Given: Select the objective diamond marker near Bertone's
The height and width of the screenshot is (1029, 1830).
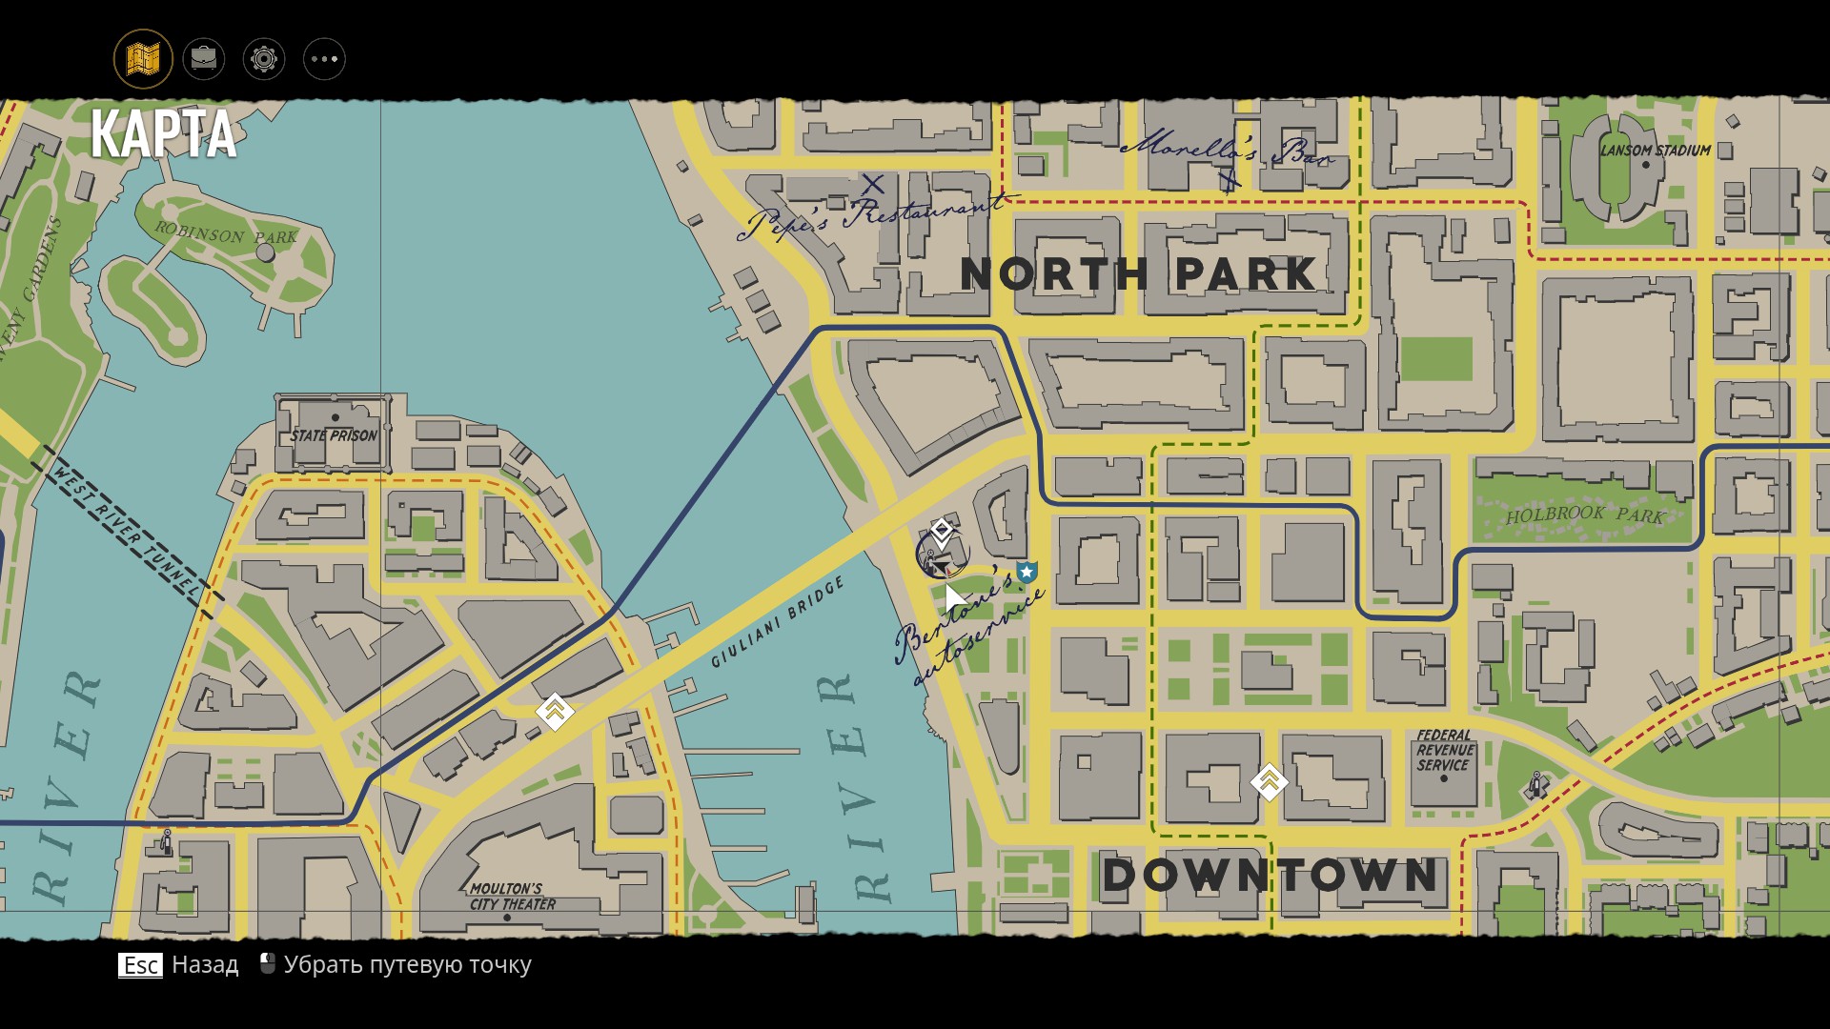Looking at the screenshot, I should pyautogui.click(x=942, y=530).
